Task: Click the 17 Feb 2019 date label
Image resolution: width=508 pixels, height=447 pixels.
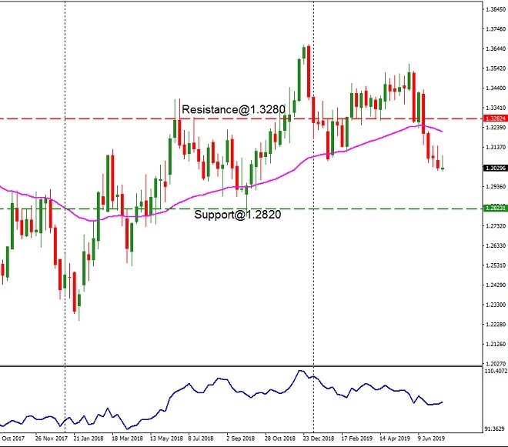Action: [356, 439]
